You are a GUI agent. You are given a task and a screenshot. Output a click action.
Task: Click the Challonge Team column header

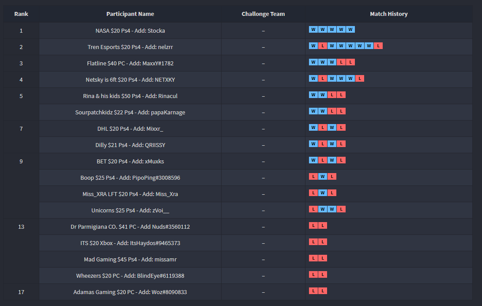(x=263, y=14)
